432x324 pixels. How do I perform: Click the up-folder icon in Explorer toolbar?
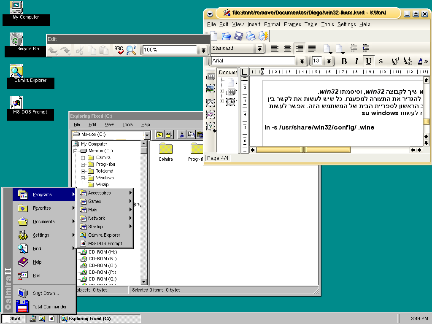159,135
